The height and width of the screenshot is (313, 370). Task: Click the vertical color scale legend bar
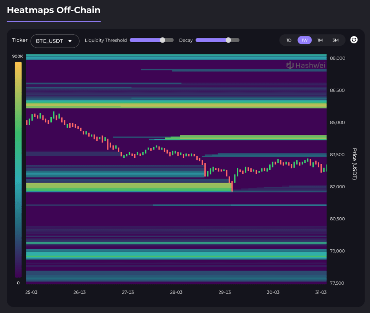(18, 169)
